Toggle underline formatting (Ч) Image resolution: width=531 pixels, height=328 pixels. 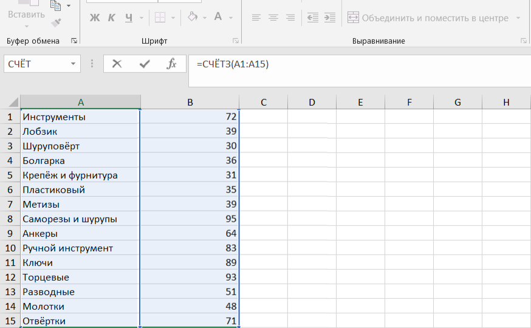129,18
